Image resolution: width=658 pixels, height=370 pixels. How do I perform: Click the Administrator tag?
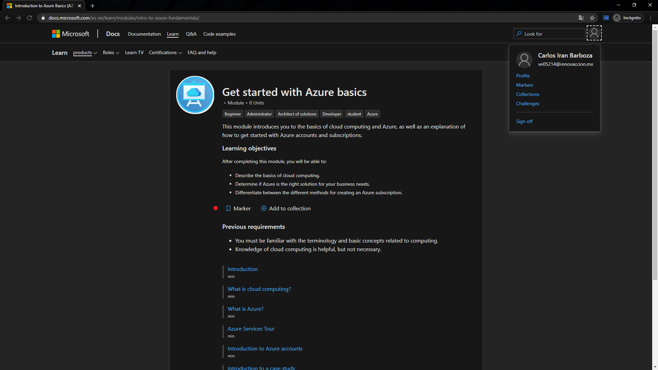pyautogui.click(x=259, y=114)
